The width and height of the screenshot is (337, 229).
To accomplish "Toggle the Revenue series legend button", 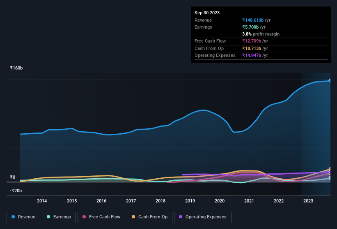I will [x=23, y=217].
